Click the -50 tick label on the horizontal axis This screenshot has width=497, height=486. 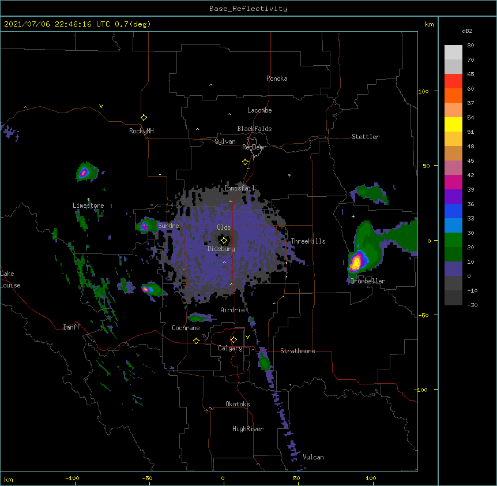(147, 478)
